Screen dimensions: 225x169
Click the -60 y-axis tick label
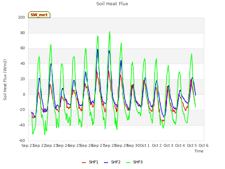pyautogui.click(x=22, y=140)
